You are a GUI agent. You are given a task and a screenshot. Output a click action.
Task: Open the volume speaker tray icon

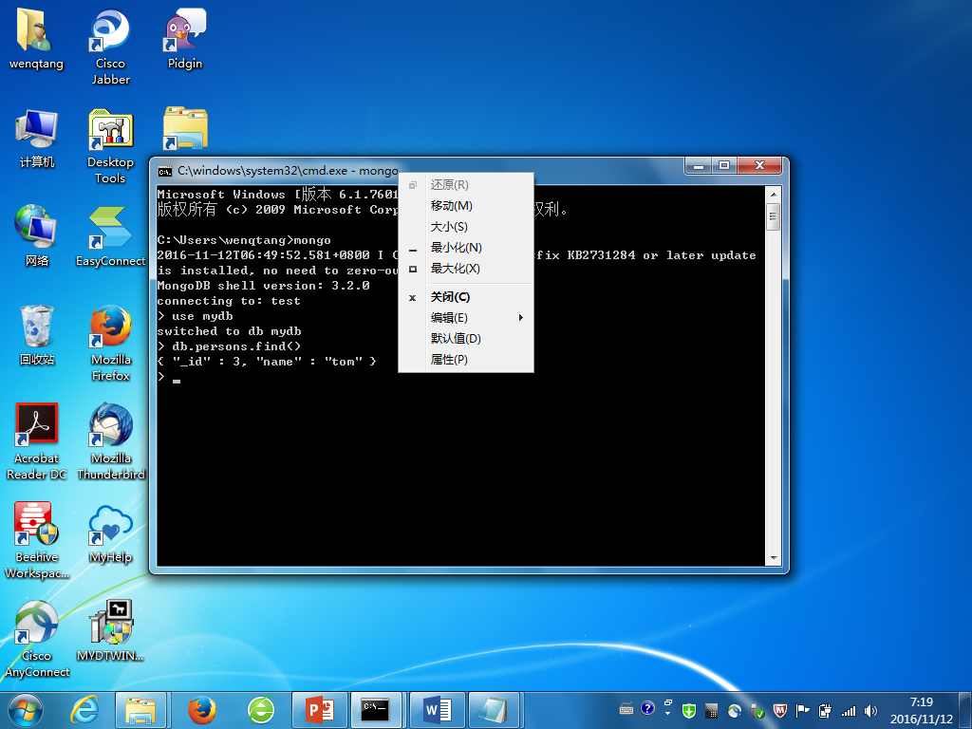(870, 710)
